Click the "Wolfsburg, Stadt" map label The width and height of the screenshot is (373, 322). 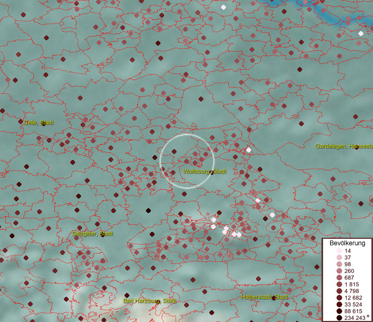[x=204, y=171]
